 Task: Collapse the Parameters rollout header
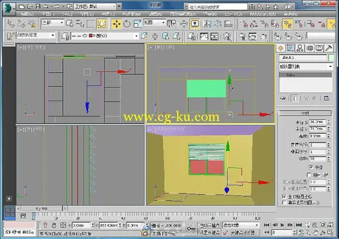pyautogui.click(x=305, y=113)
